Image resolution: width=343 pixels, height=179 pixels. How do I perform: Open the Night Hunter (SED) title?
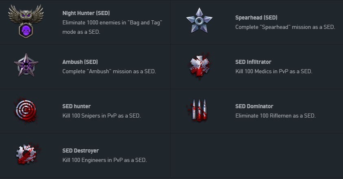86,13
